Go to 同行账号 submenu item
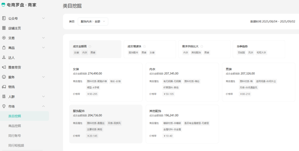Image resolution: width=299 pixels, height=151 pixels. [x=15, y=136]
